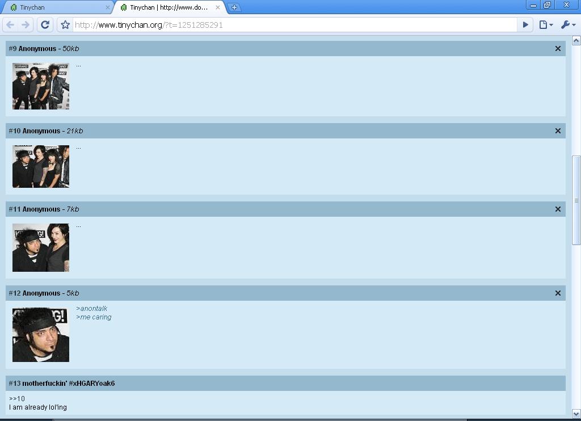Close post #11 using its X icon

[x=558, y=209]
